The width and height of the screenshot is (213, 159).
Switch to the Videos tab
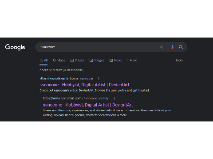tap(77, 61)
